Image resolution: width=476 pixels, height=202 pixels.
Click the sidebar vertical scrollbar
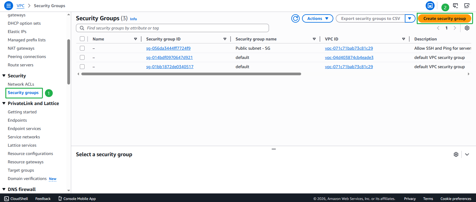pyautogui.click(x=69, y=62)
